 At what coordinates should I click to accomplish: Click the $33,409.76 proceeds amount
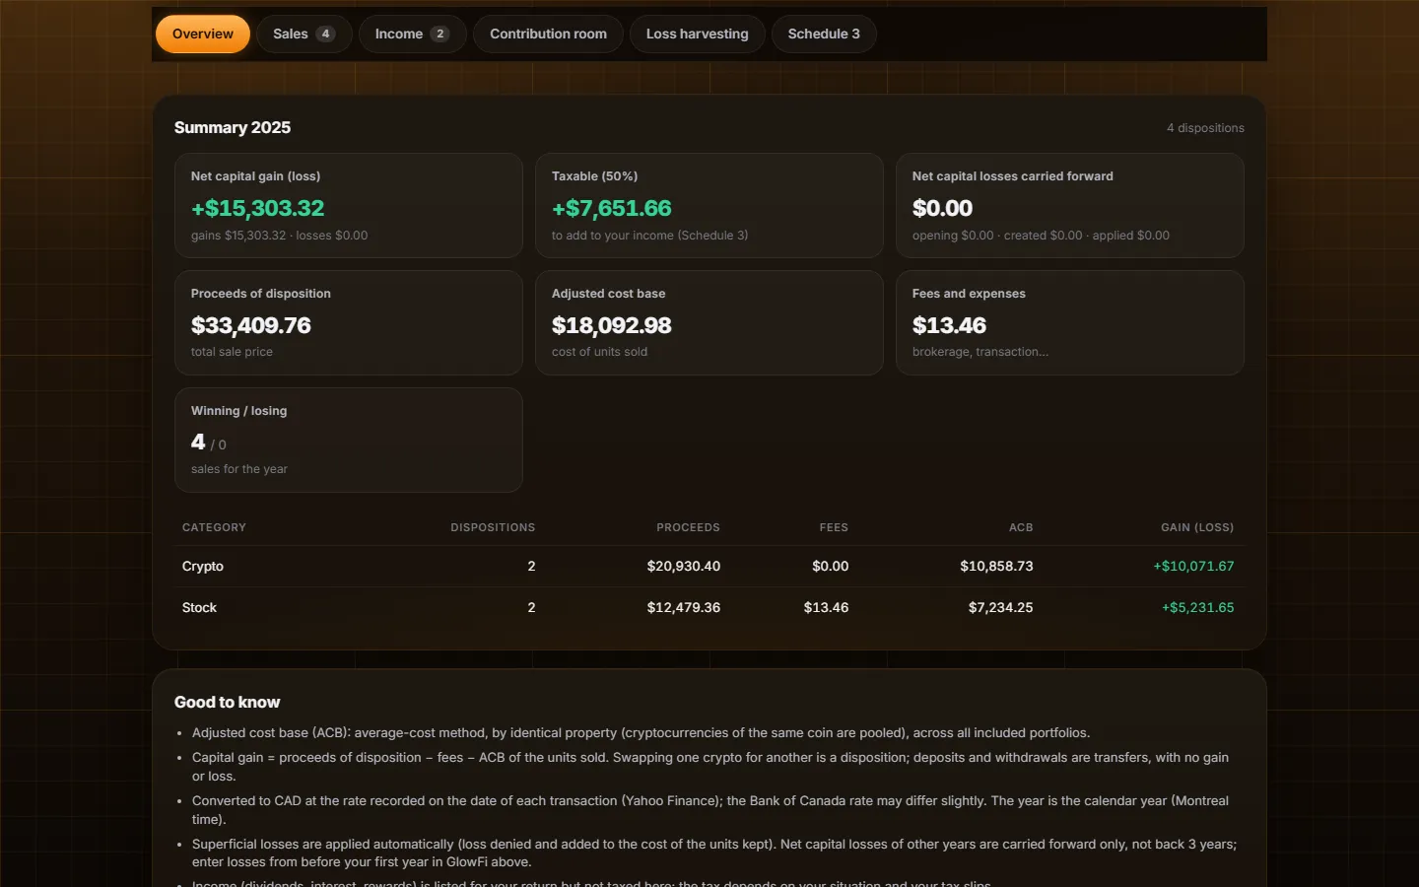[250, 325]
